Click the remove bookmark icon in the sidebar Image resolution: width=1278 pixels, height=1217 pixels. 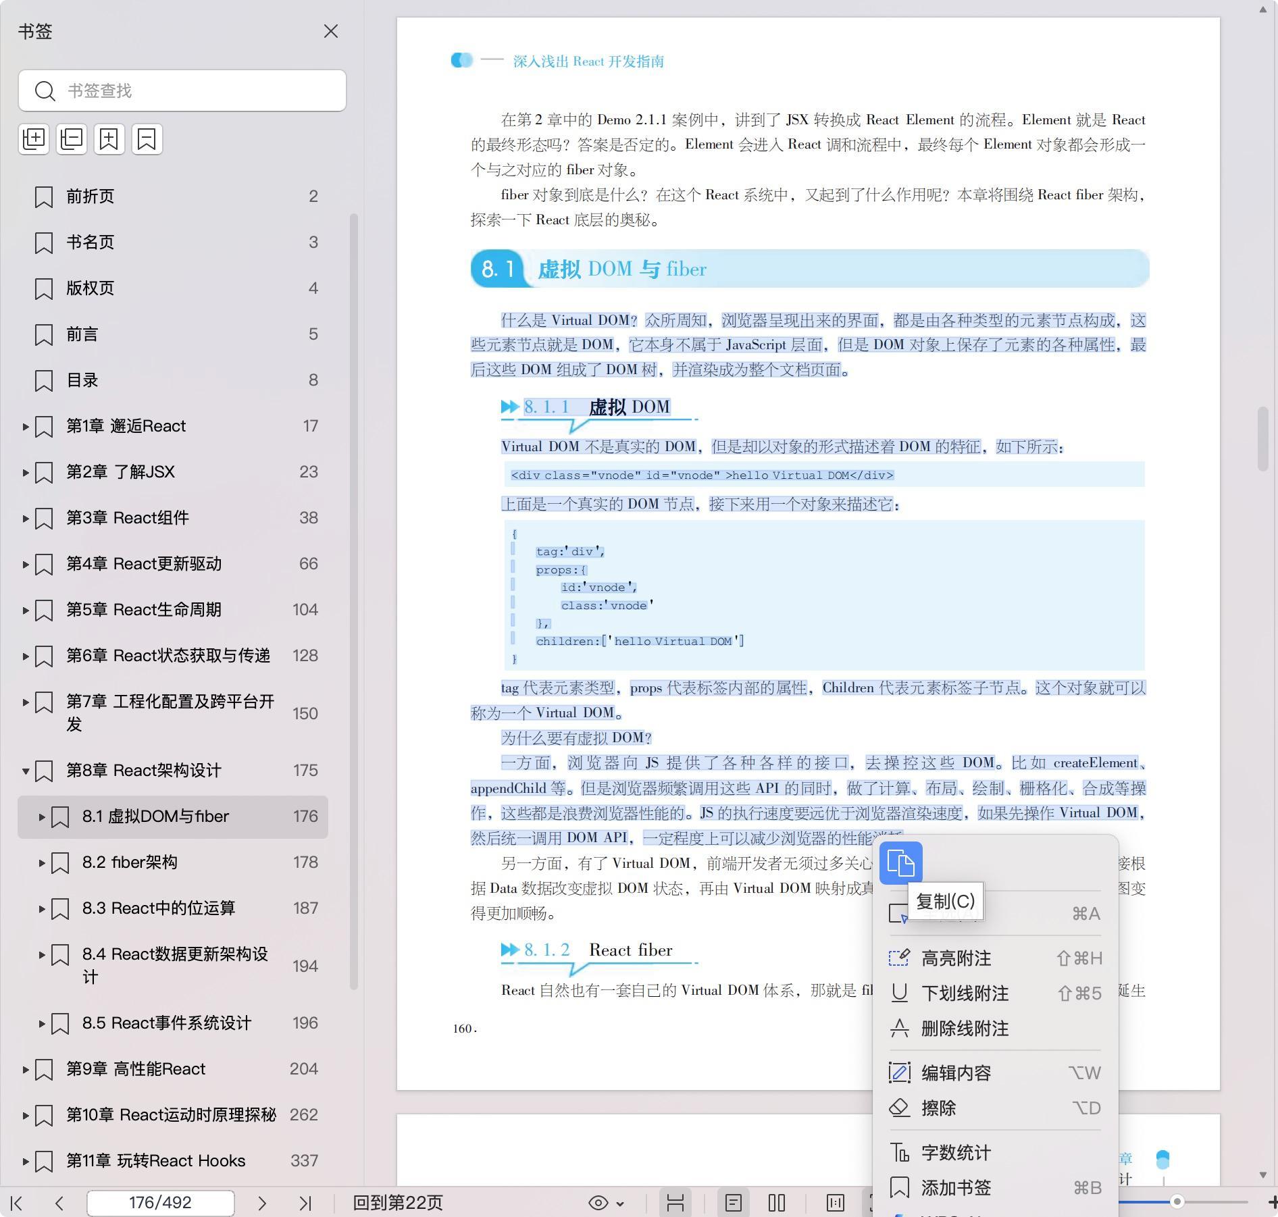tap(147, 139)
